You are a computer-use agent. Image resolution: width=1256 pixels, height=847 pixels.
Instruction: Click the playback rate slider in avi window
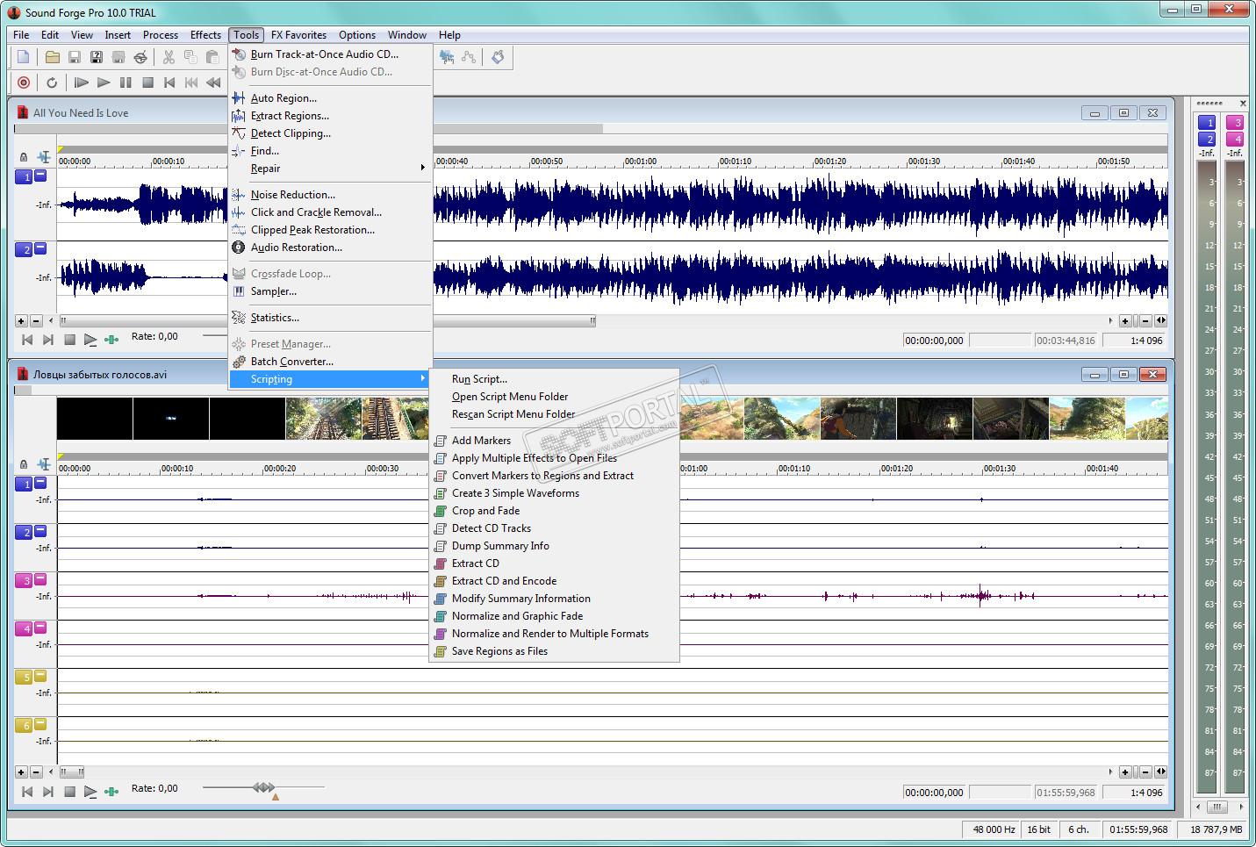coord(263,788)
